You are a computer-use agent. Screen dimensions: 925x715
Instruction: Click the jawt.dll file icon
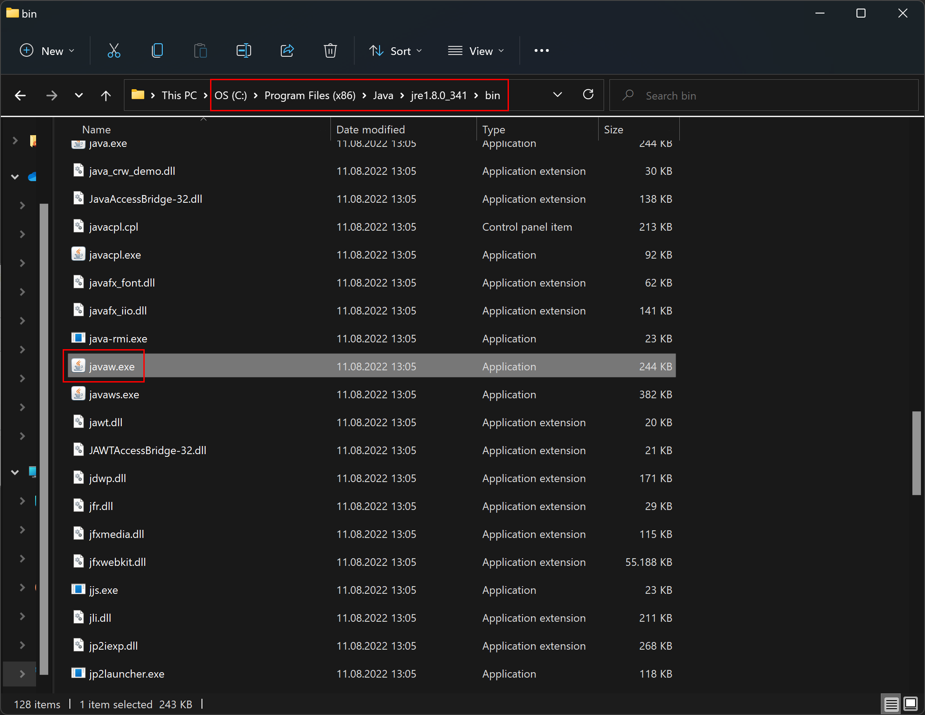(x=78, y=422)
